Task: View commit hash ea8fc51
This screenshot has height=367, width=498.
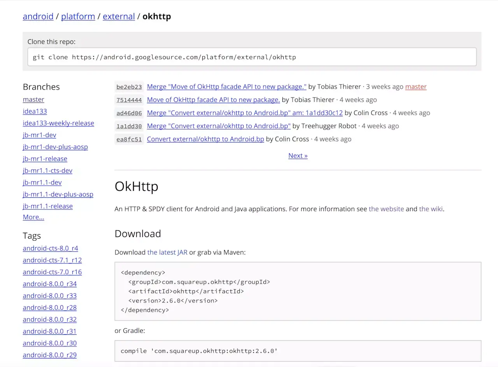Action: pos(129,139)
